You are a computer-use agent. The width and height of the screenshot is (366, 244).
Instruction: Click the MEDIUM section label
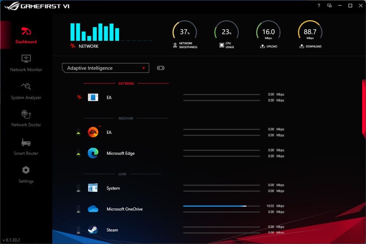pos(126,119)
